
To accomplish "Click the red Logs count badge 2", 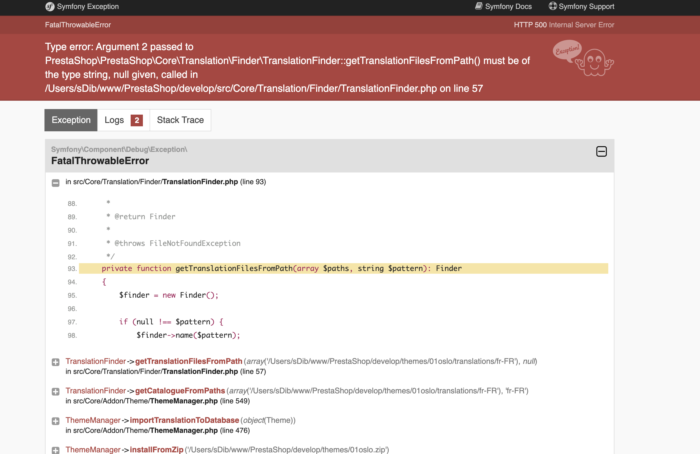I will (137, 120).
